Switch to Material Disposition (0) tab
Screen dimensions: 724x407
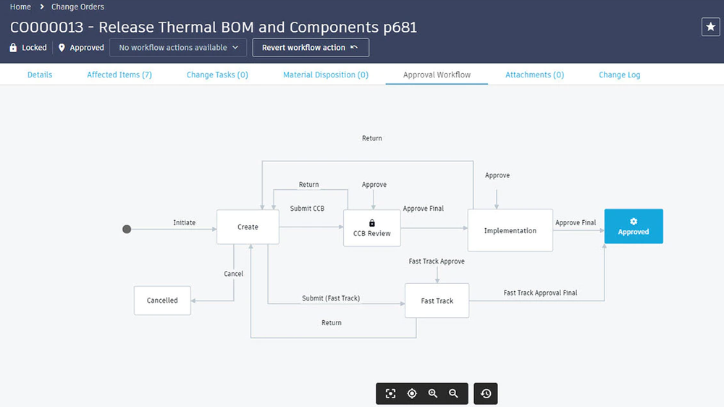tap(326, 75)
